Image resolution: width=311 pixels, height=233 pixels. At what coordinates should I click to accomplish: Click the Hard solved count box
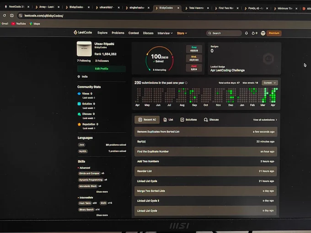point(194,68)
